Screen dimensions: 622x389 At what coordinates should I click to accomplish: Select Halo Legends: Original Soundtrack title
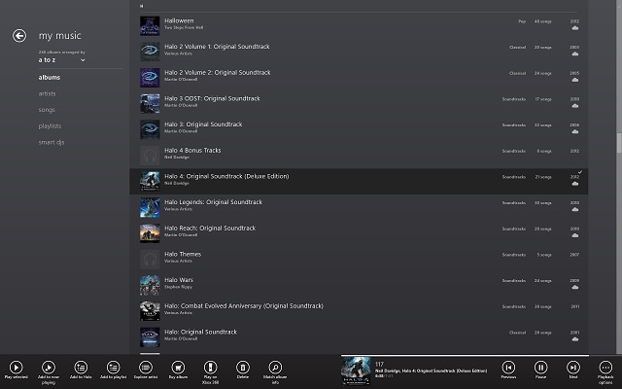point(214,202)
